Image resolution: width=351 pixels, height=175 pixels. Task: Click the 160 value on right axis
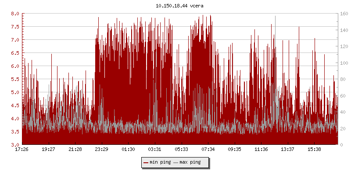point(345,14)
